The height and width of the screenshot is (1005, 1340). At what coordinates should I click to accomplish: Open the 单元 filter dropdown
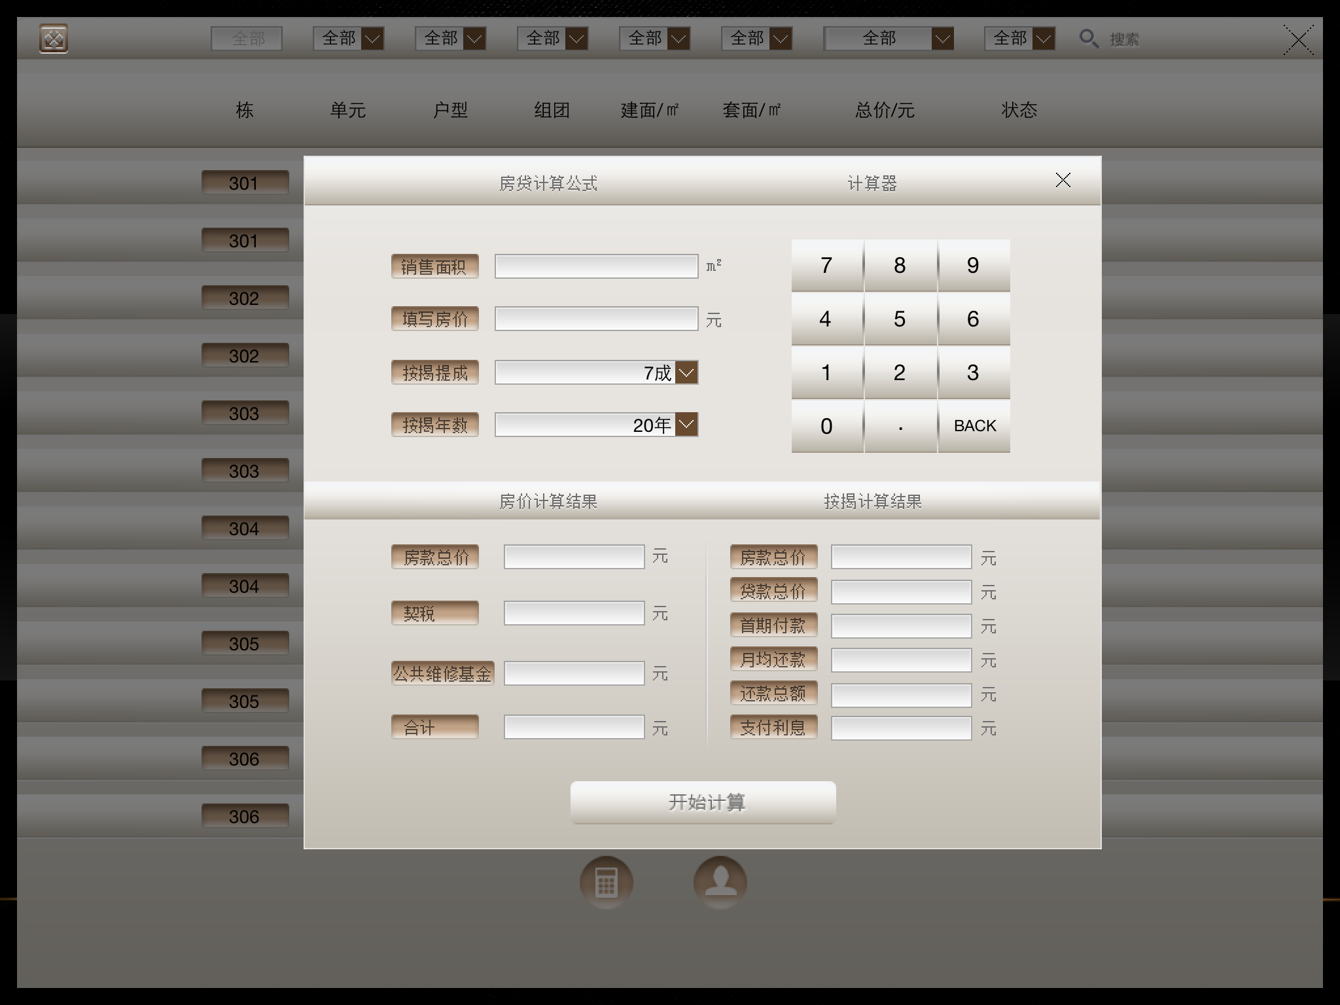coord(348,39)
